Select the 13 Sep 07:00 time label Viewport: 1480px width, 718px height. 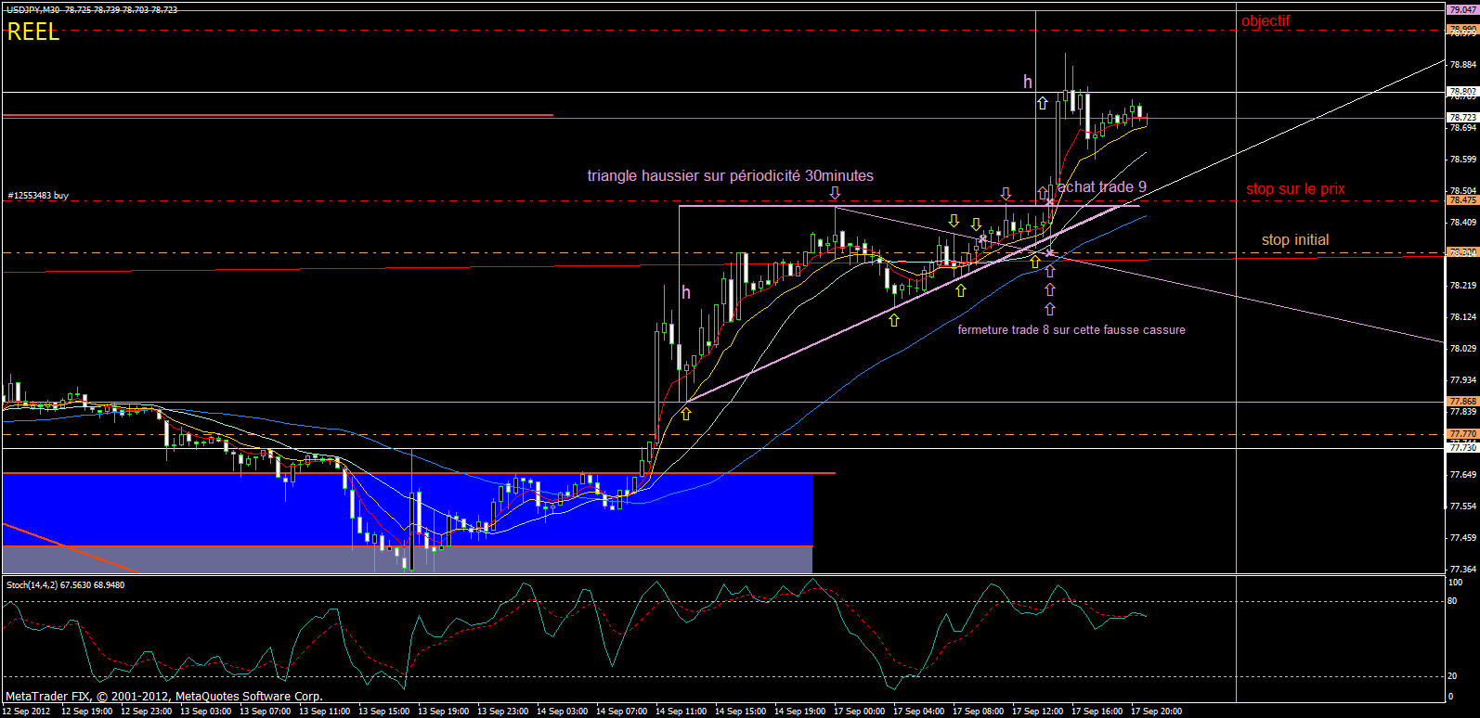[265, 712]
